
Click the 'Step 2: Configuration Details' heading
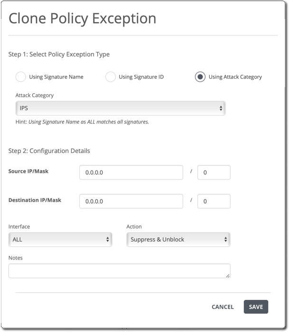point(49,151)
